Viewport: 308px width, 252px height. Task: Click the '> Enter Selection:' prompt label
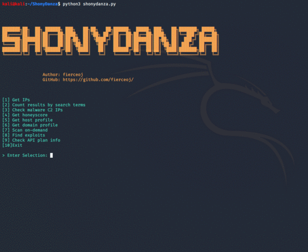click(x=25, y=155)
